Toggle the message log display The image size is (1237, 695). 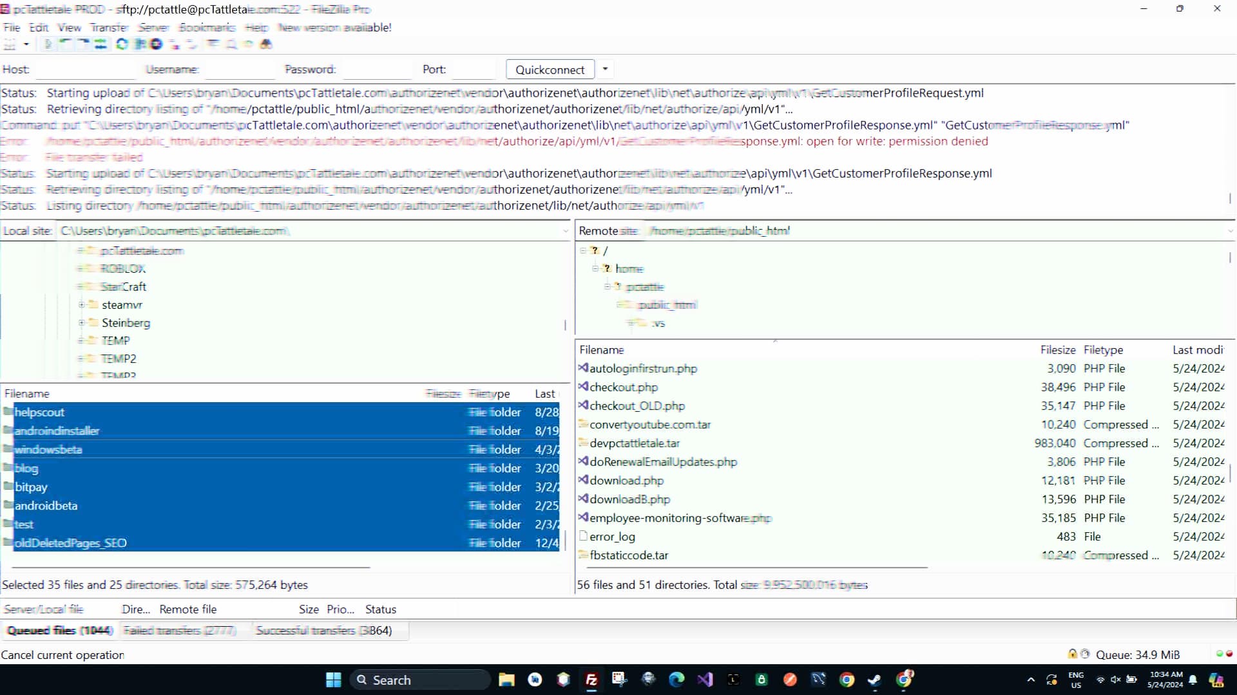click(48, 44)
